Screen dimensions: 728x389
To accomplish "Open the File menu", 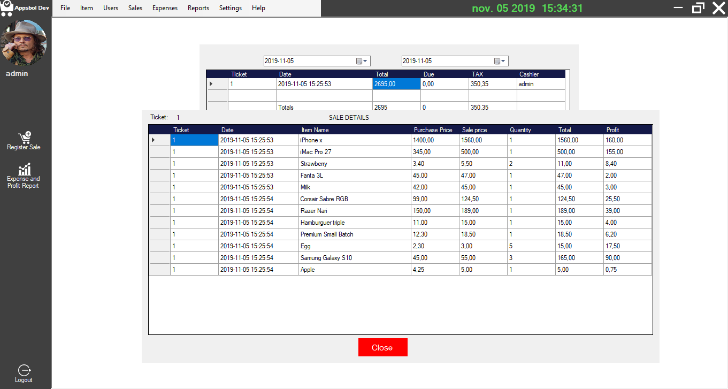I will point(64,8).
